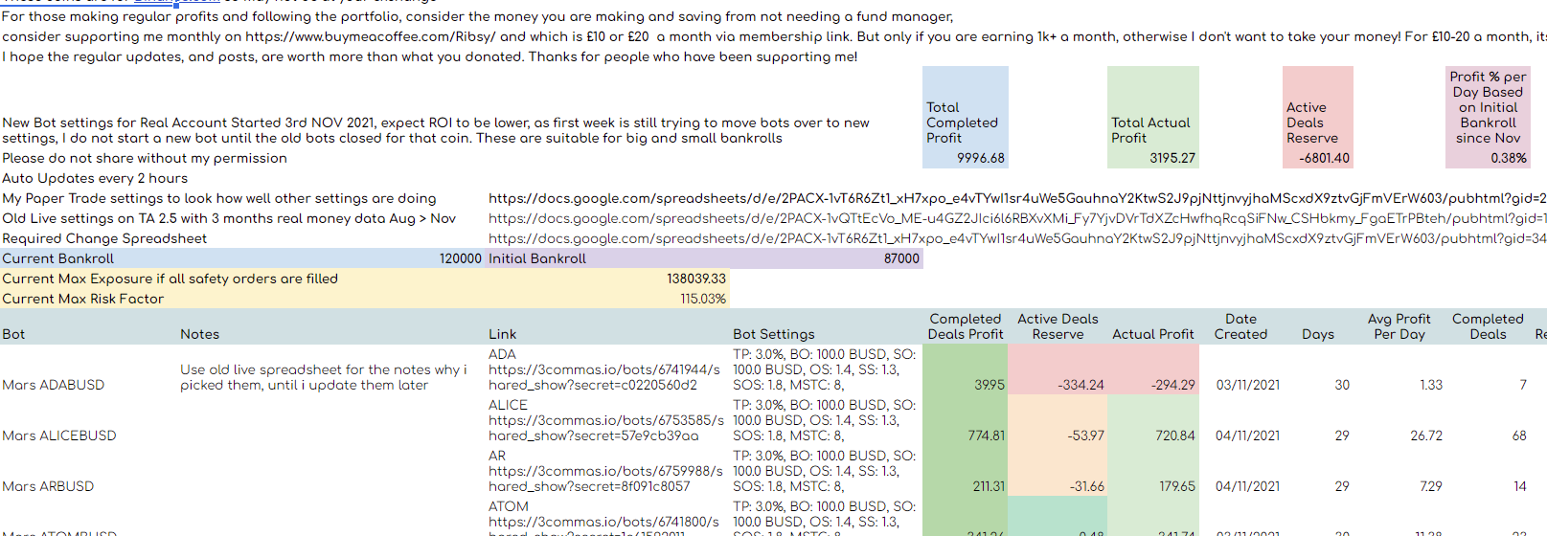Click 'Current Max Exposure if all safety orders' label
Image resolution: width=1547 pixels, height=536 pixels.
(x=170, y=279)
